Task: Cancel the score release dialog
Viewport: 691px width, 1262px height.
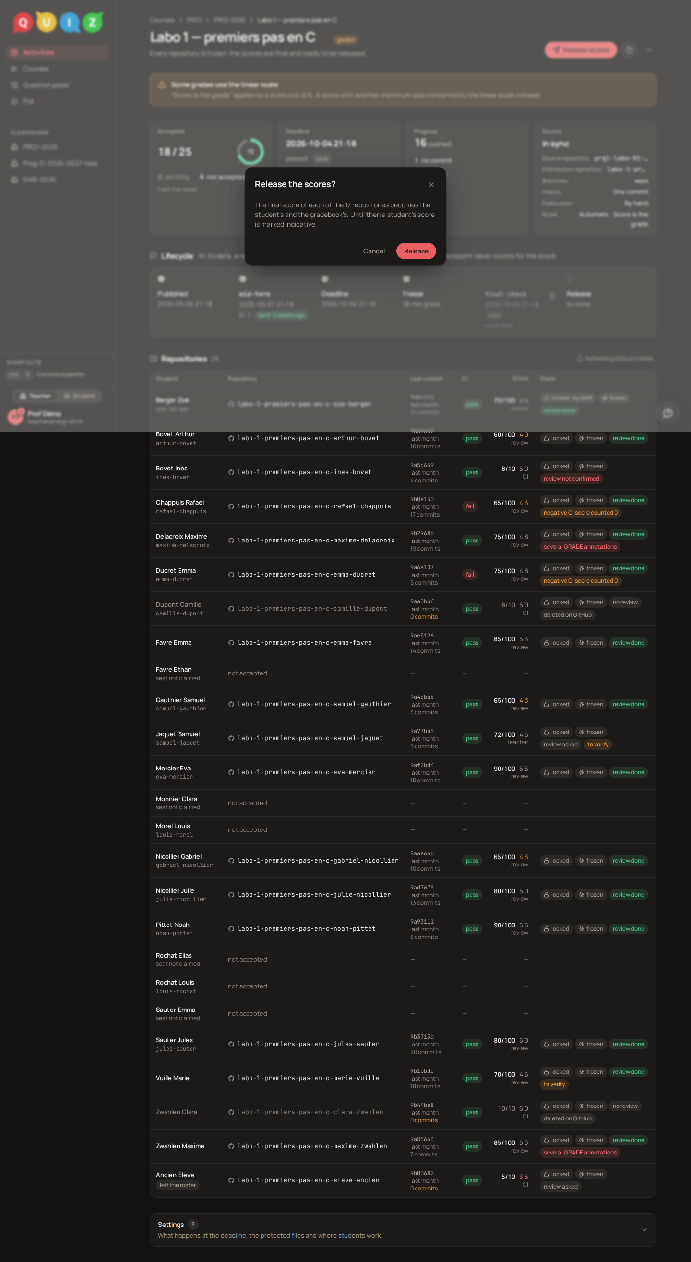Action: 374,252
